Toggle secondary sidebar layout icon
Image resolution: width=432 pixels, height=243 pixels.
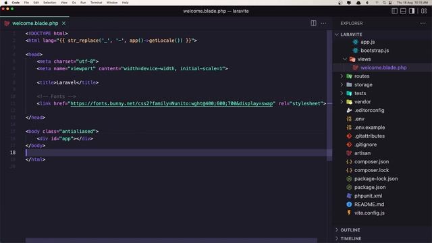(x=412, y=11)
